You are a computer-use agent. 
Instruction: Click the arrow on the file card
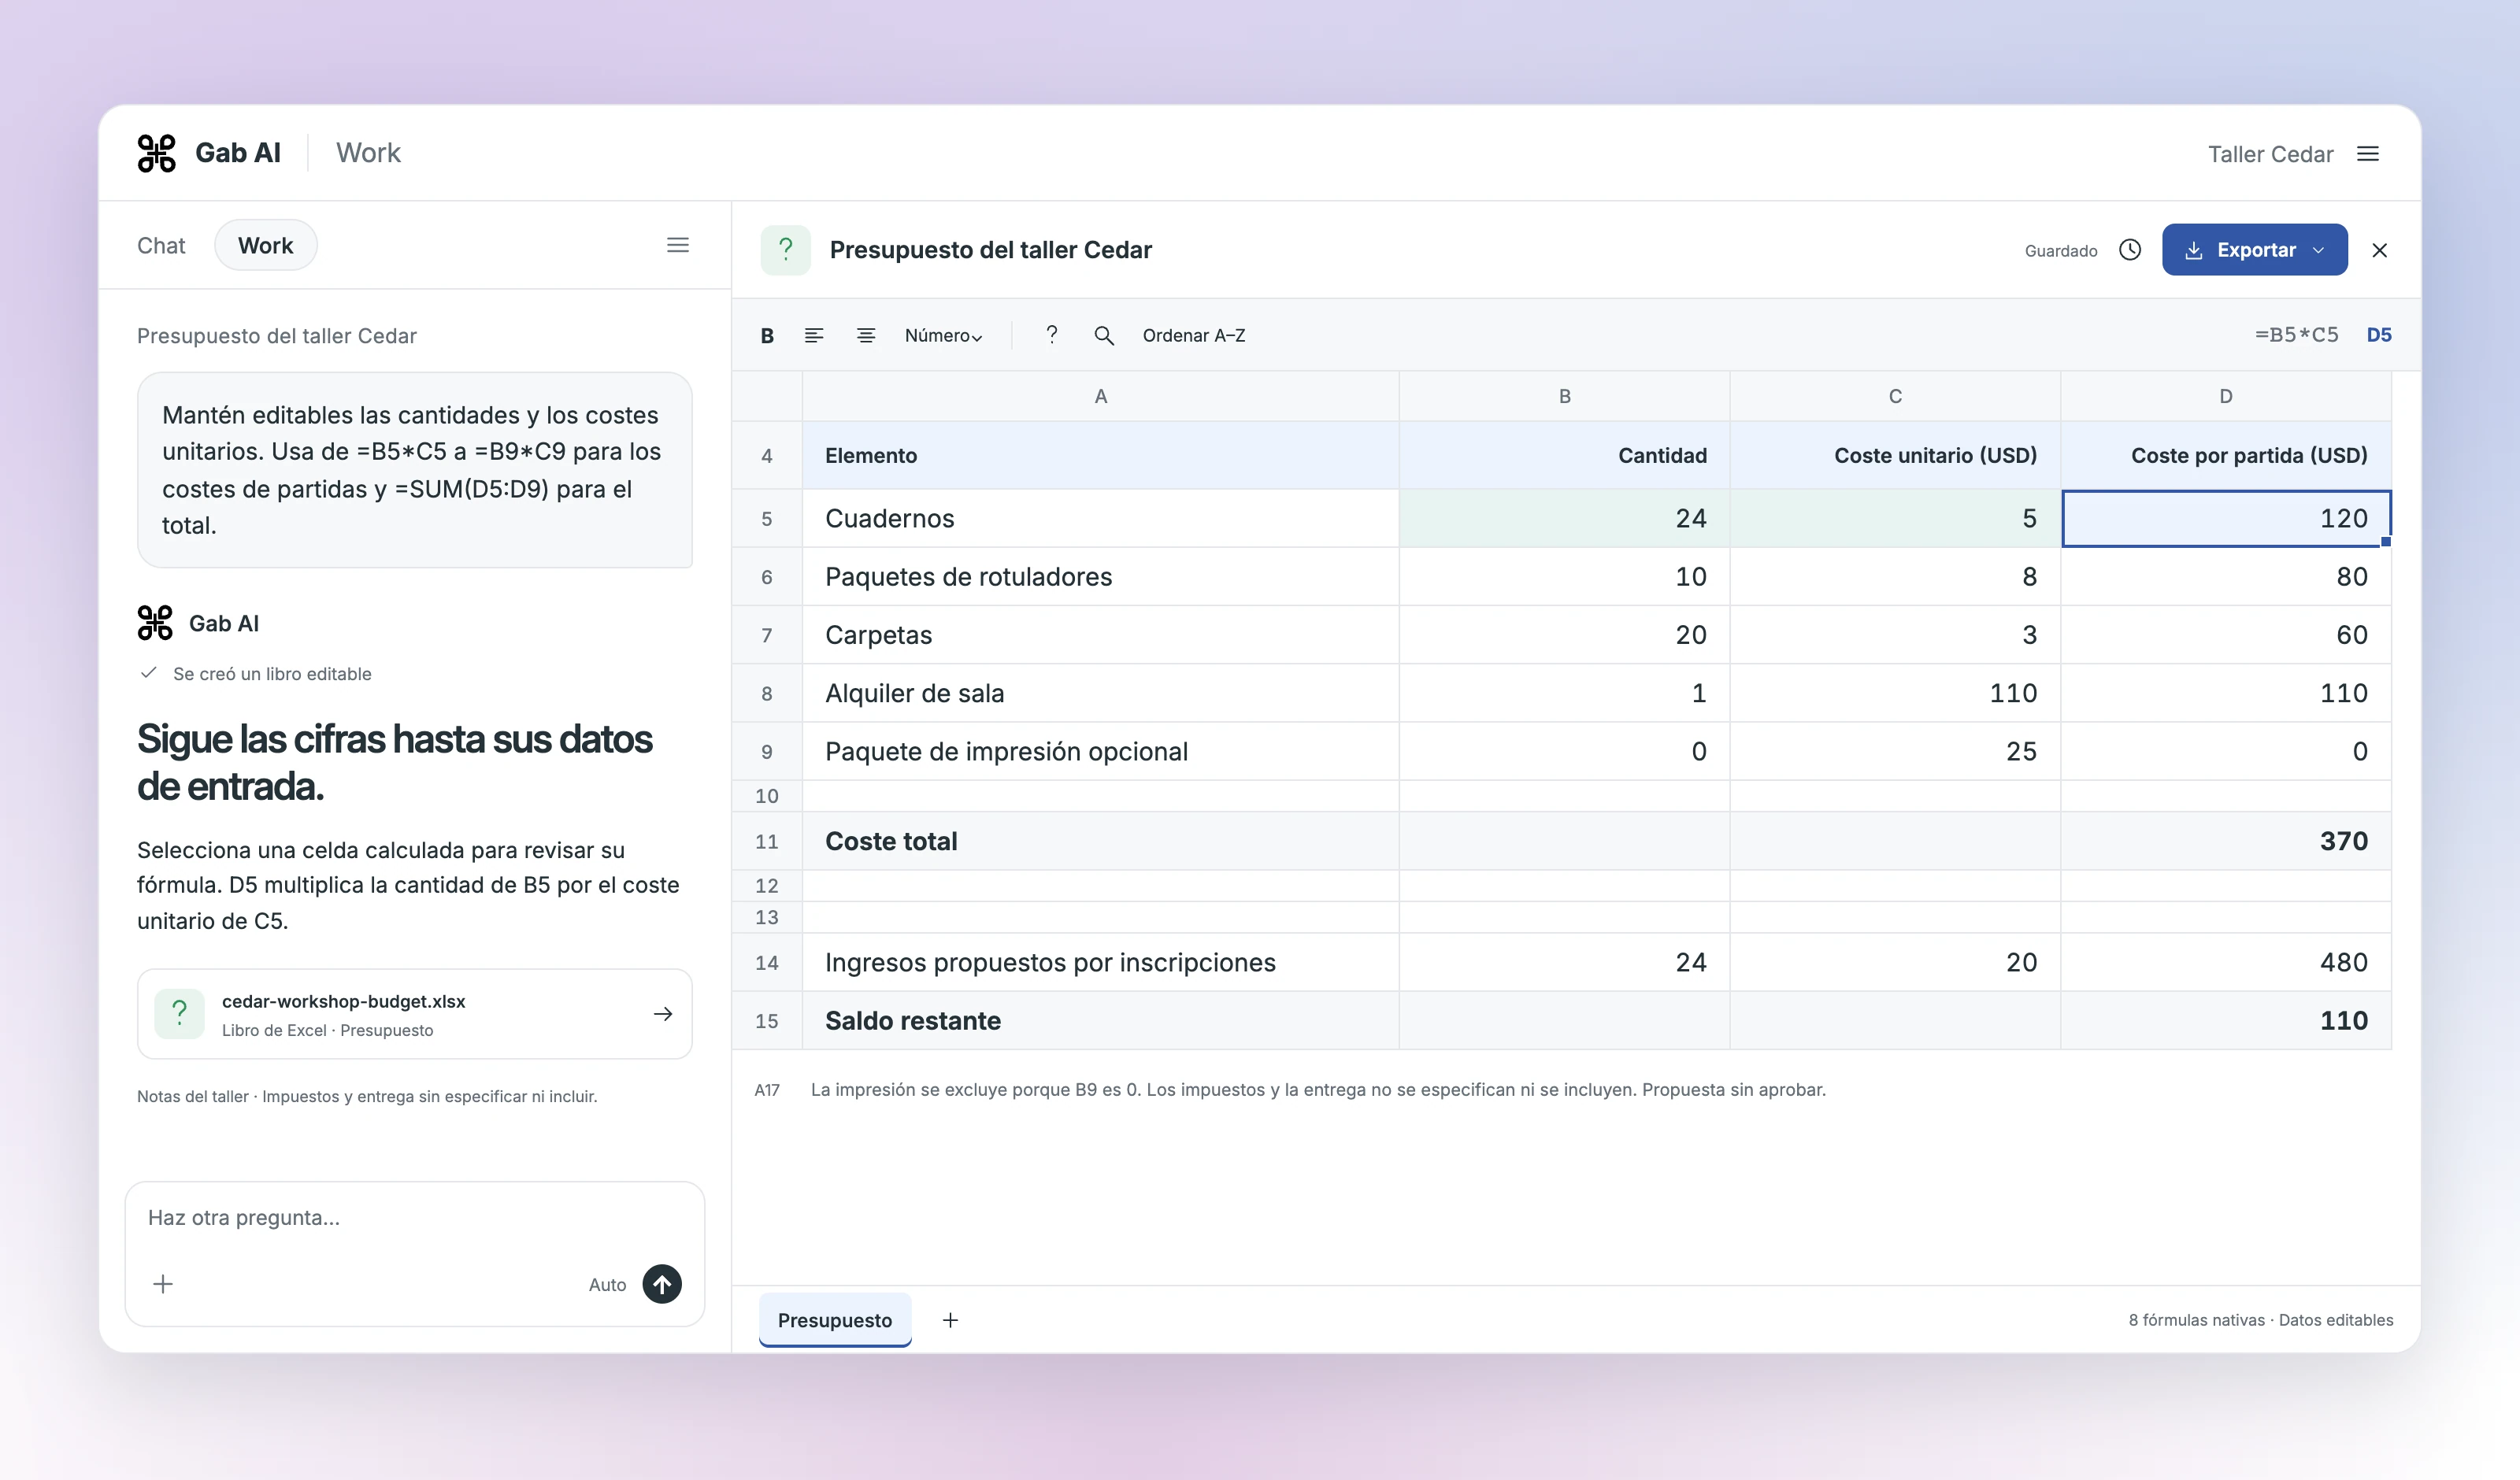coord(663,1014)
